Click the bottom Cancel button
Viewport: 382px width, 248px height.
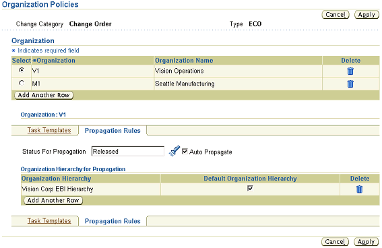click(x=335, y=242)
